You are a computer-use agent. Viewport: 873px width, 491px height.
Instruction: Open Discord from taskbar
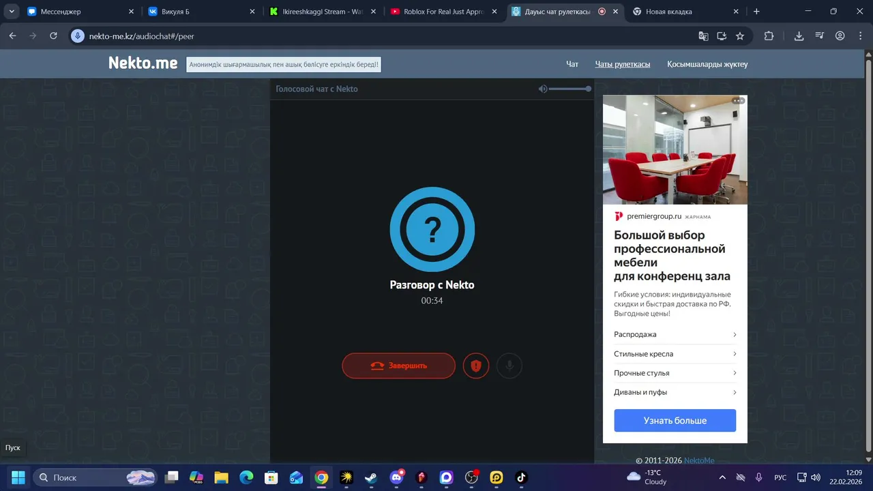point(396,477)
